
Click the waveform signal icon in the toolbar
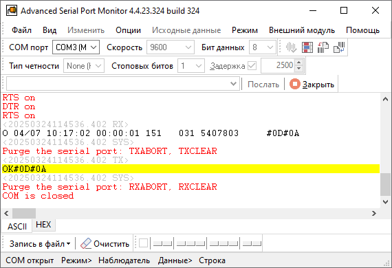click(292, 47)
